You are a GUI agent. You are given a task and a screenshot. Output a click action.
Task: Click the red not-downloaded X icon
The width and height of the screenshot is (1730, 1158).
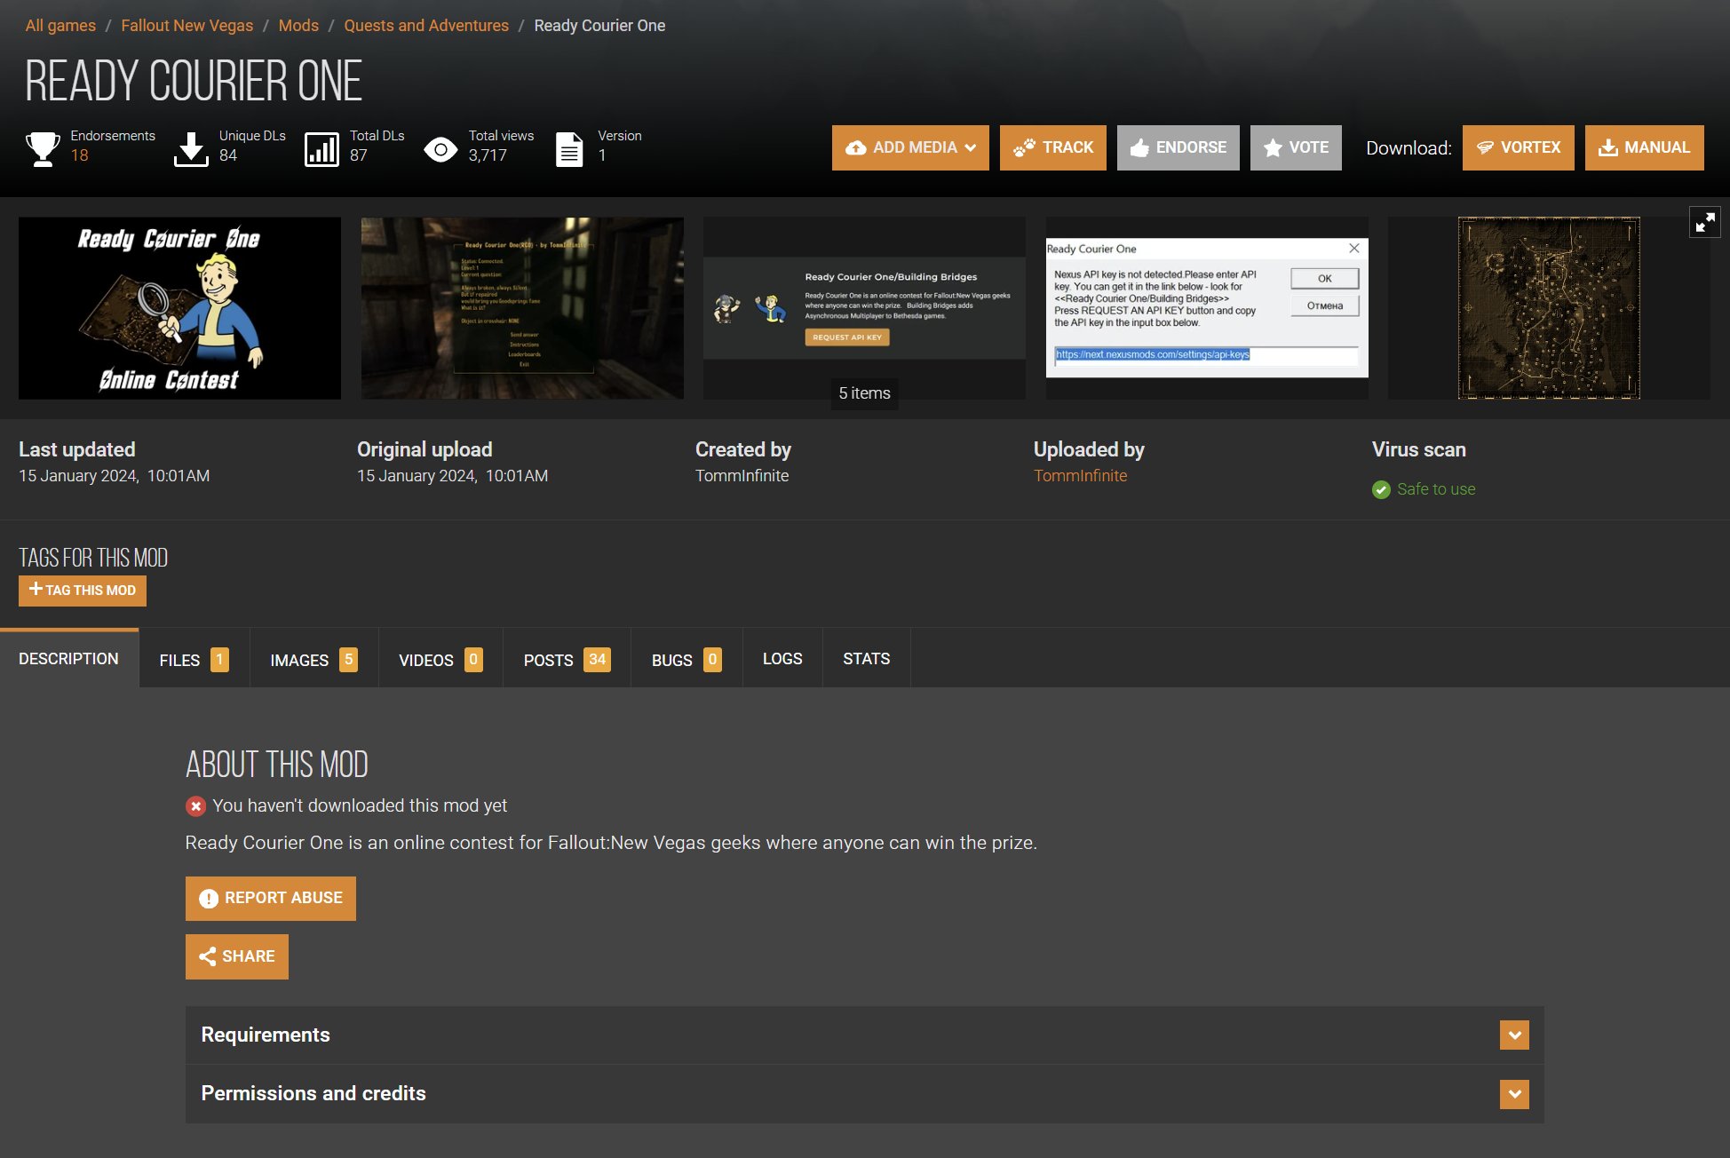point(195,806)
